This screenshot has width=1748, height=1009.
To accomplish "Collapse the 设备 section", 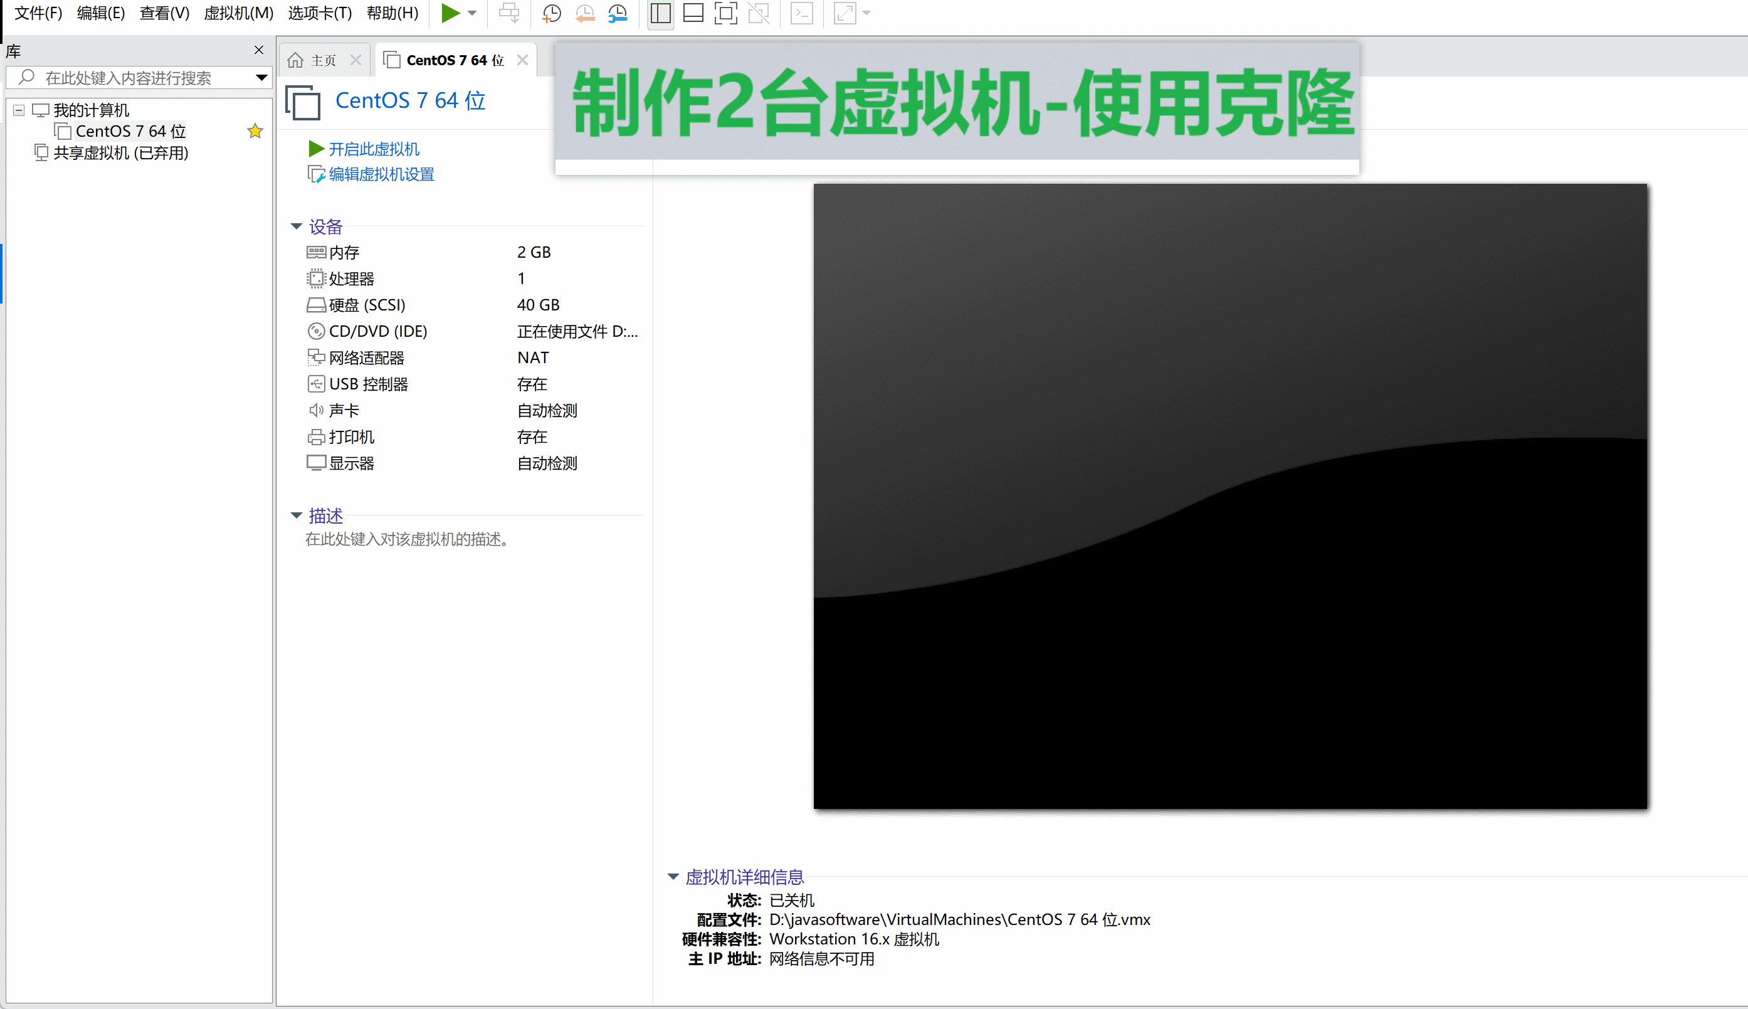I will point(296,226).
